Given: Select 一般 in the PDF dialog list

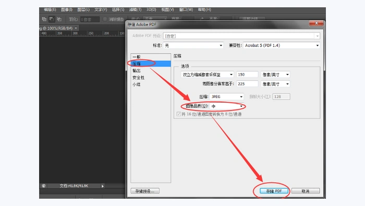Looking at the screenshot, I should click(x=151, y=57).
